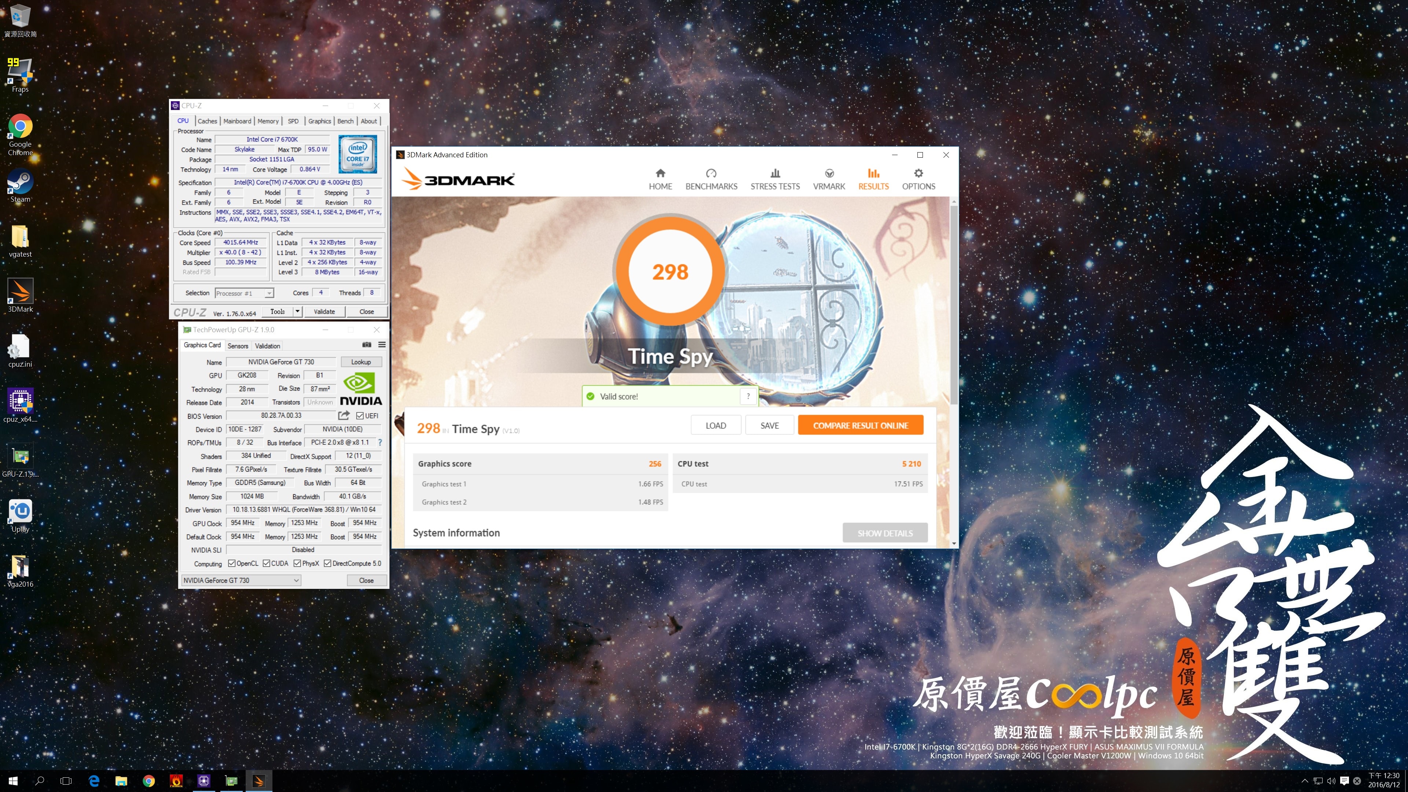Click the 3DMark results vertical scrollbar
The width and height of the screenshot is (1408, 792).
coord(954,305)
